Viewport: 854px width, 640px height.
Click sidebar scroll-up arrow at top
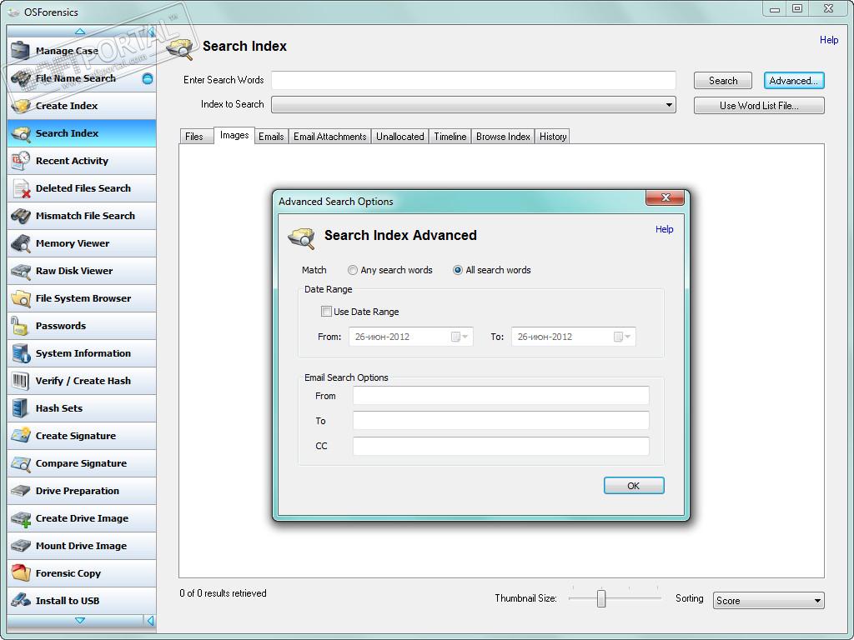pos(80,32)
